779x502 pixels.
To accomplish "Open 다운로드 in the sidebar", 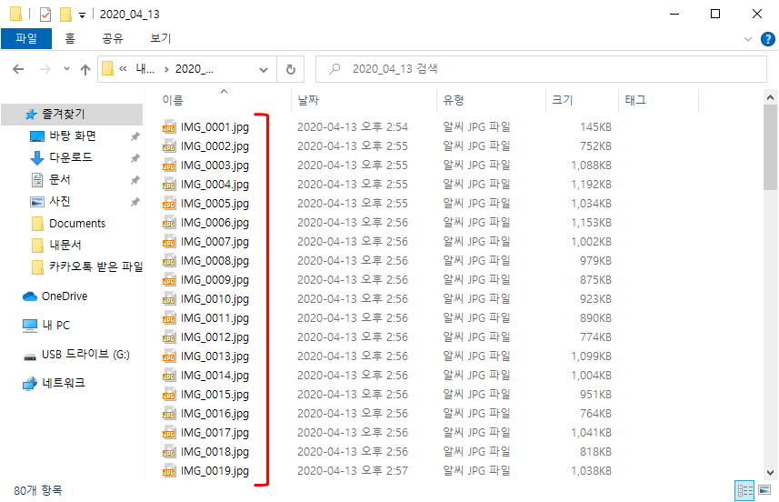I will pos(71,157).
